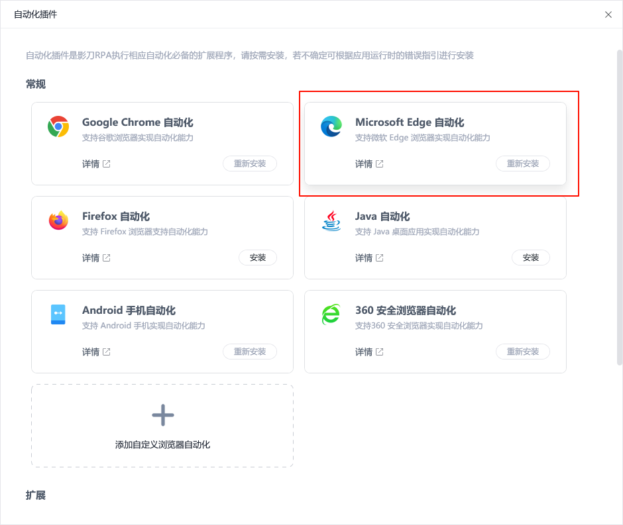Click the vertical scrollbar on the right
This screenshot has width=623, height=525.
click(x=620, y=207)
